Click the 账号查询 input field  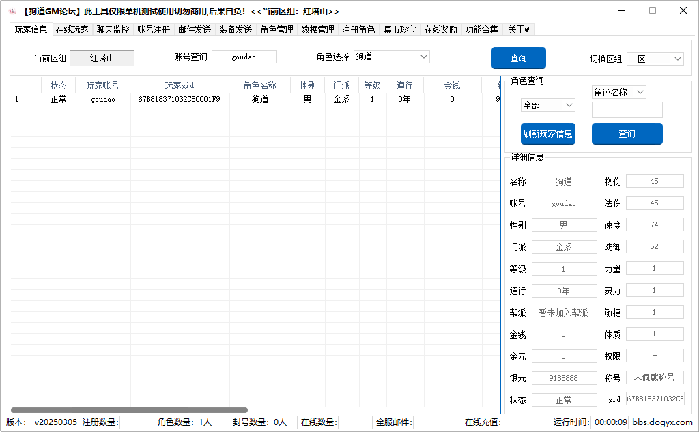coord(244,57)
